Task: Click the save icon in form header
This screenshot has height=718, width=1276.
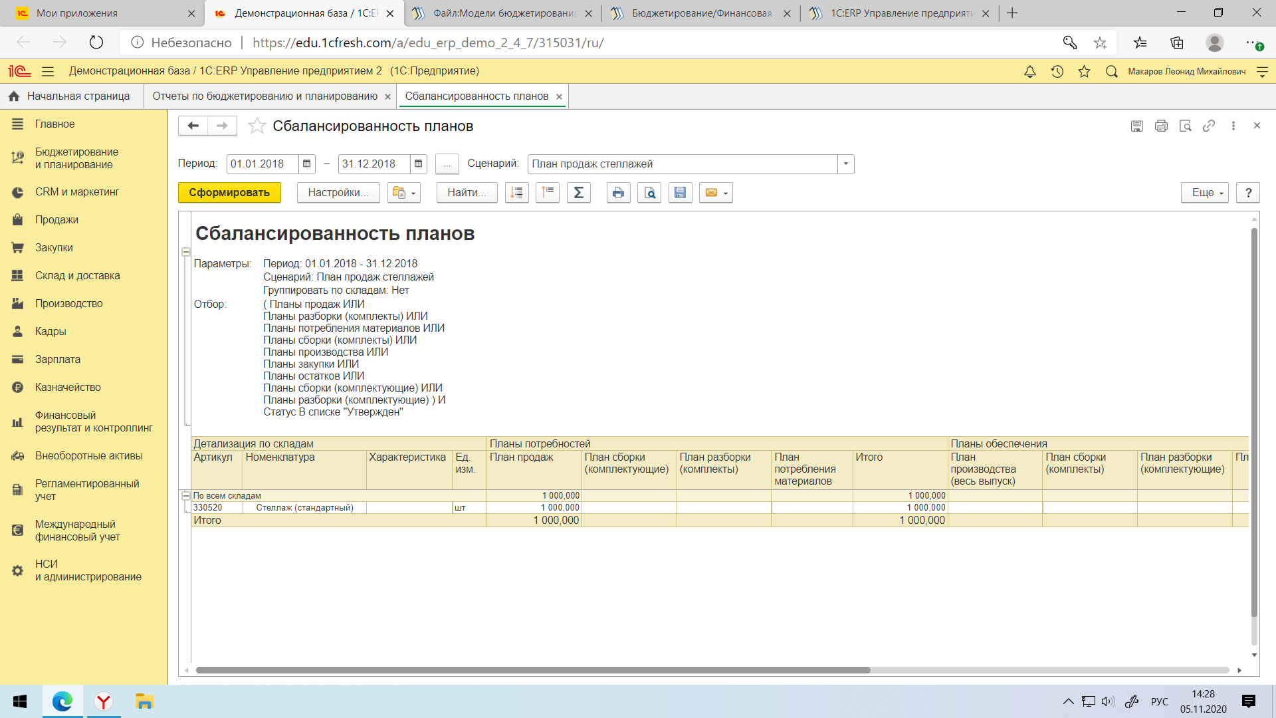Action: tap(1137, 126)
